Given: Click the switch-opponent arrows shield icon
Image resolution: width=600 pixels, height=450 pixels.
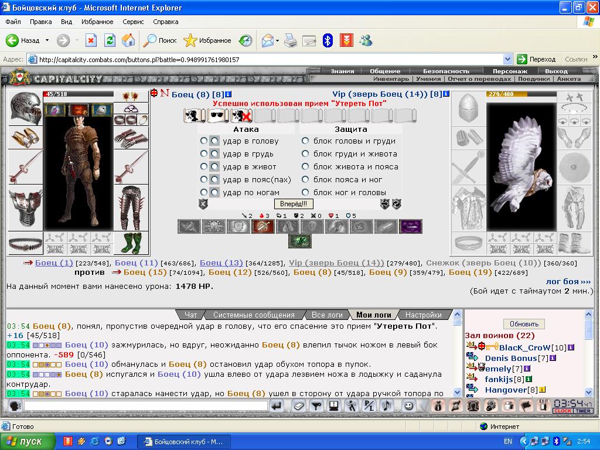Looking at the screenshot, I should pyautogui.click(x=385, y=204).
